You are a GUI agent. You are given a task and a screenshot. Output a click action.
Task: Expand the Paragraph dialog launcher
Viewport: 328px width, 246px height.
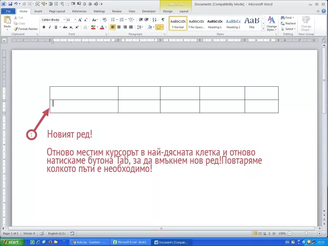click(165, 34)
